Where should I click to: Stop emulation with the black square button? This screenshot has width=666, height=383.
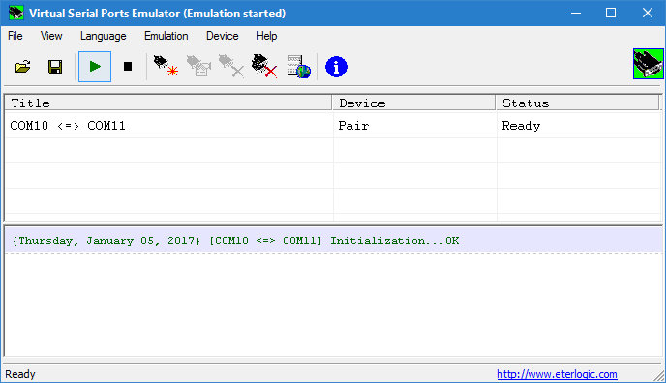pos(128,67)
